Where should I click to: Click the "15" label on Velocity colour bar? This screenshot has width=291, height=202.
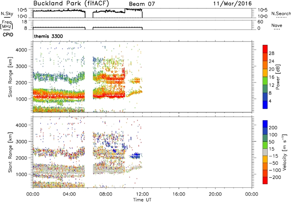271,149
